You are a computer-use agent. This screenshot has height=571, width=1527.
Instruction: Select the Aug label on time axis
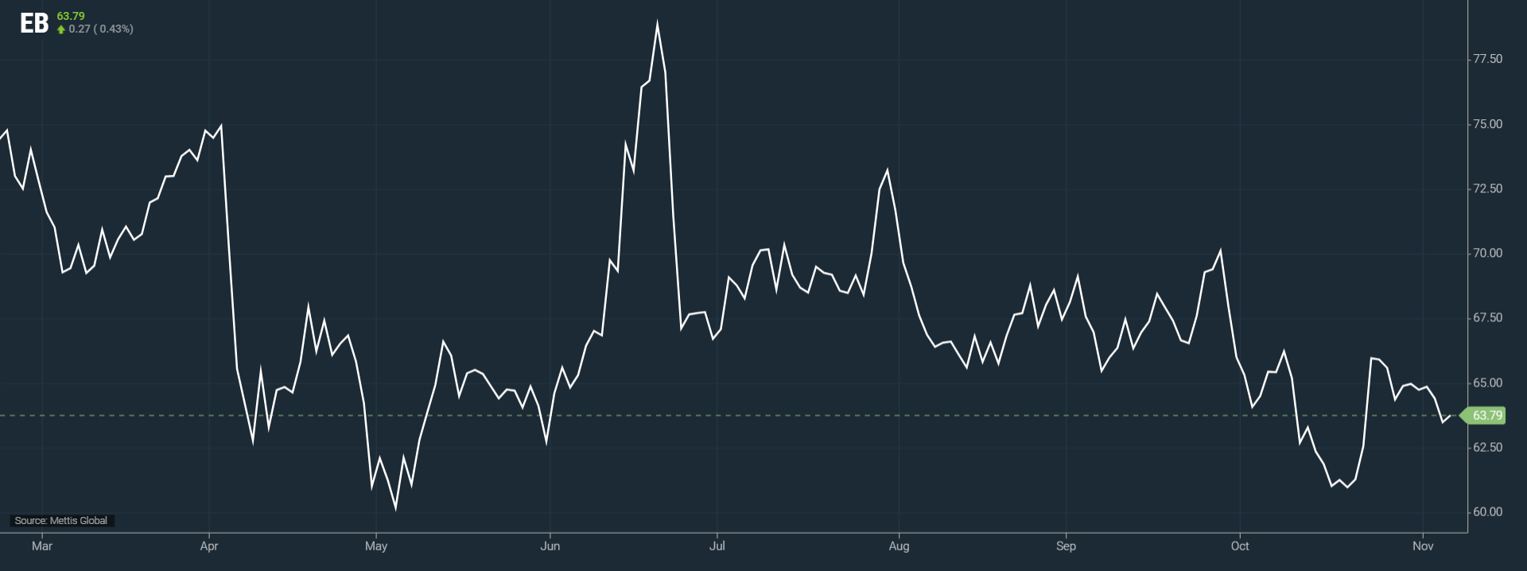coord(899,546)
